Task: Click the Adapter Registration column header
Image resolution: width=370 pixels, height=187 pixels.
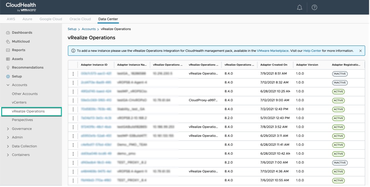Action: pyautogui.click(x=346, y=65)
